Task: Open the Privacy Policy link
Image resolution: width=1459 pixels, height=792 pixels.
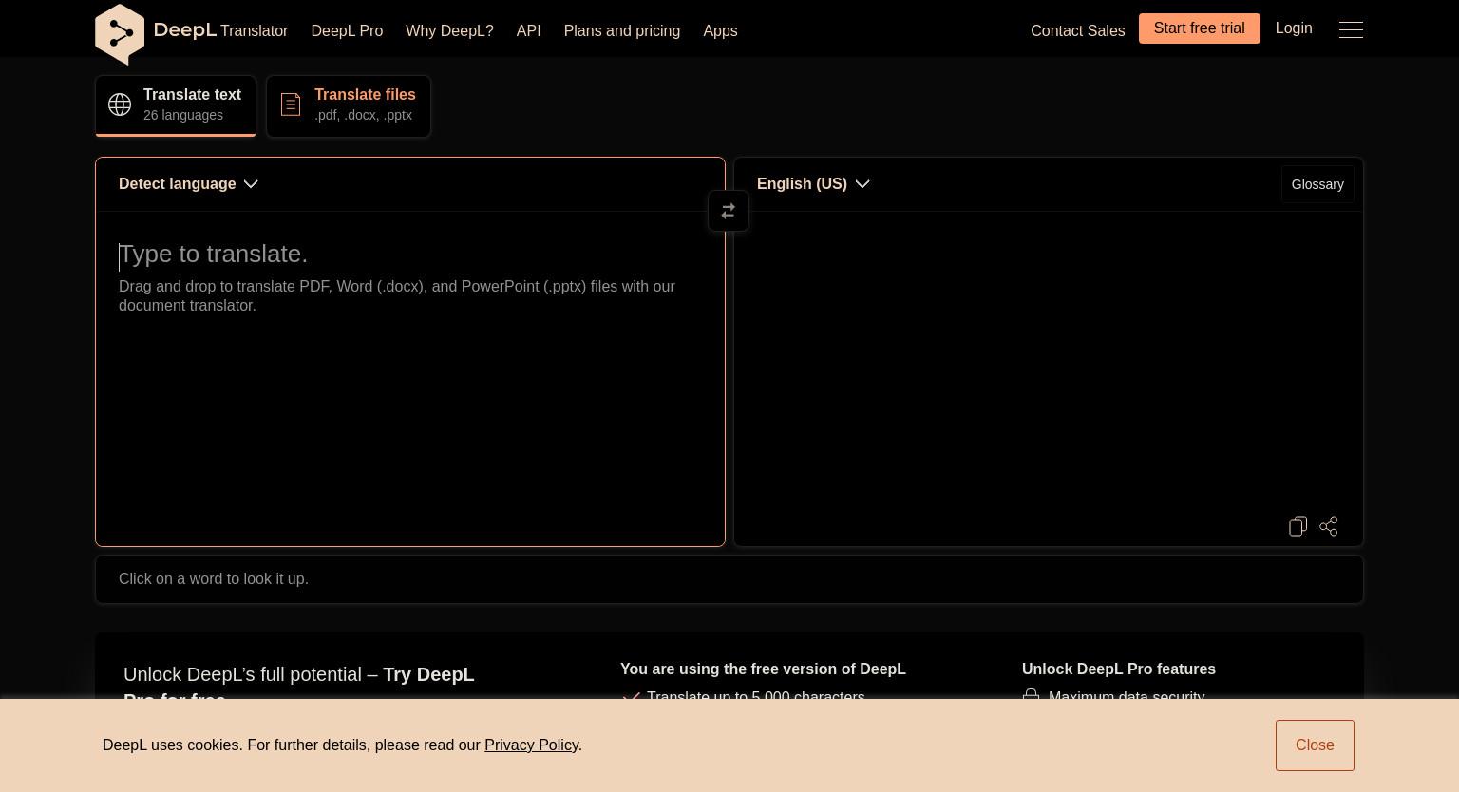Action: coord(531,745)
